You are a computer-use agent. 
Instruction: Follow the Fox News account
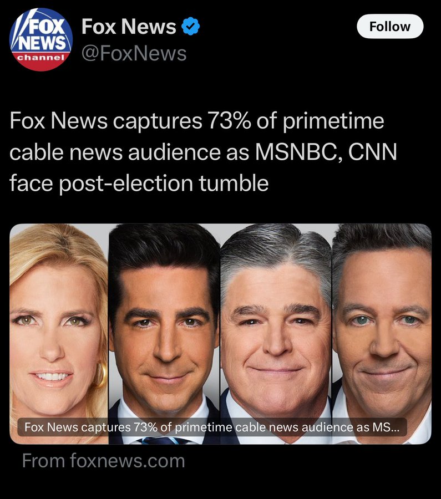[x=390, y=27]
